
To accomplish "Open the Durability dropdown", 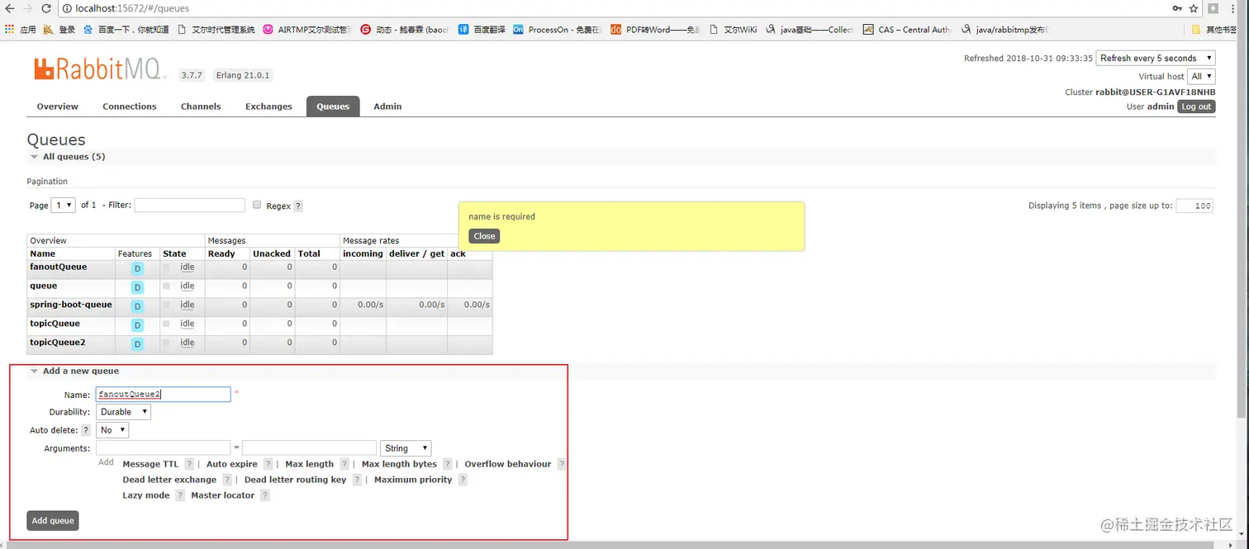I will 123,412.
